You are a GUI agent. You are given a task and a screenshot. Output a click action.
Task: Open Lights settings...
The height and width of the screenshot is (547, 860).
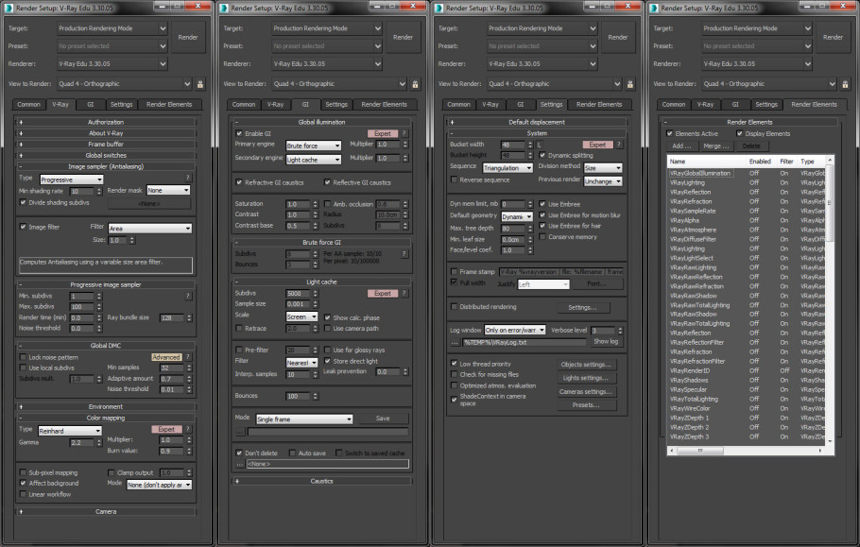(586, 378)
